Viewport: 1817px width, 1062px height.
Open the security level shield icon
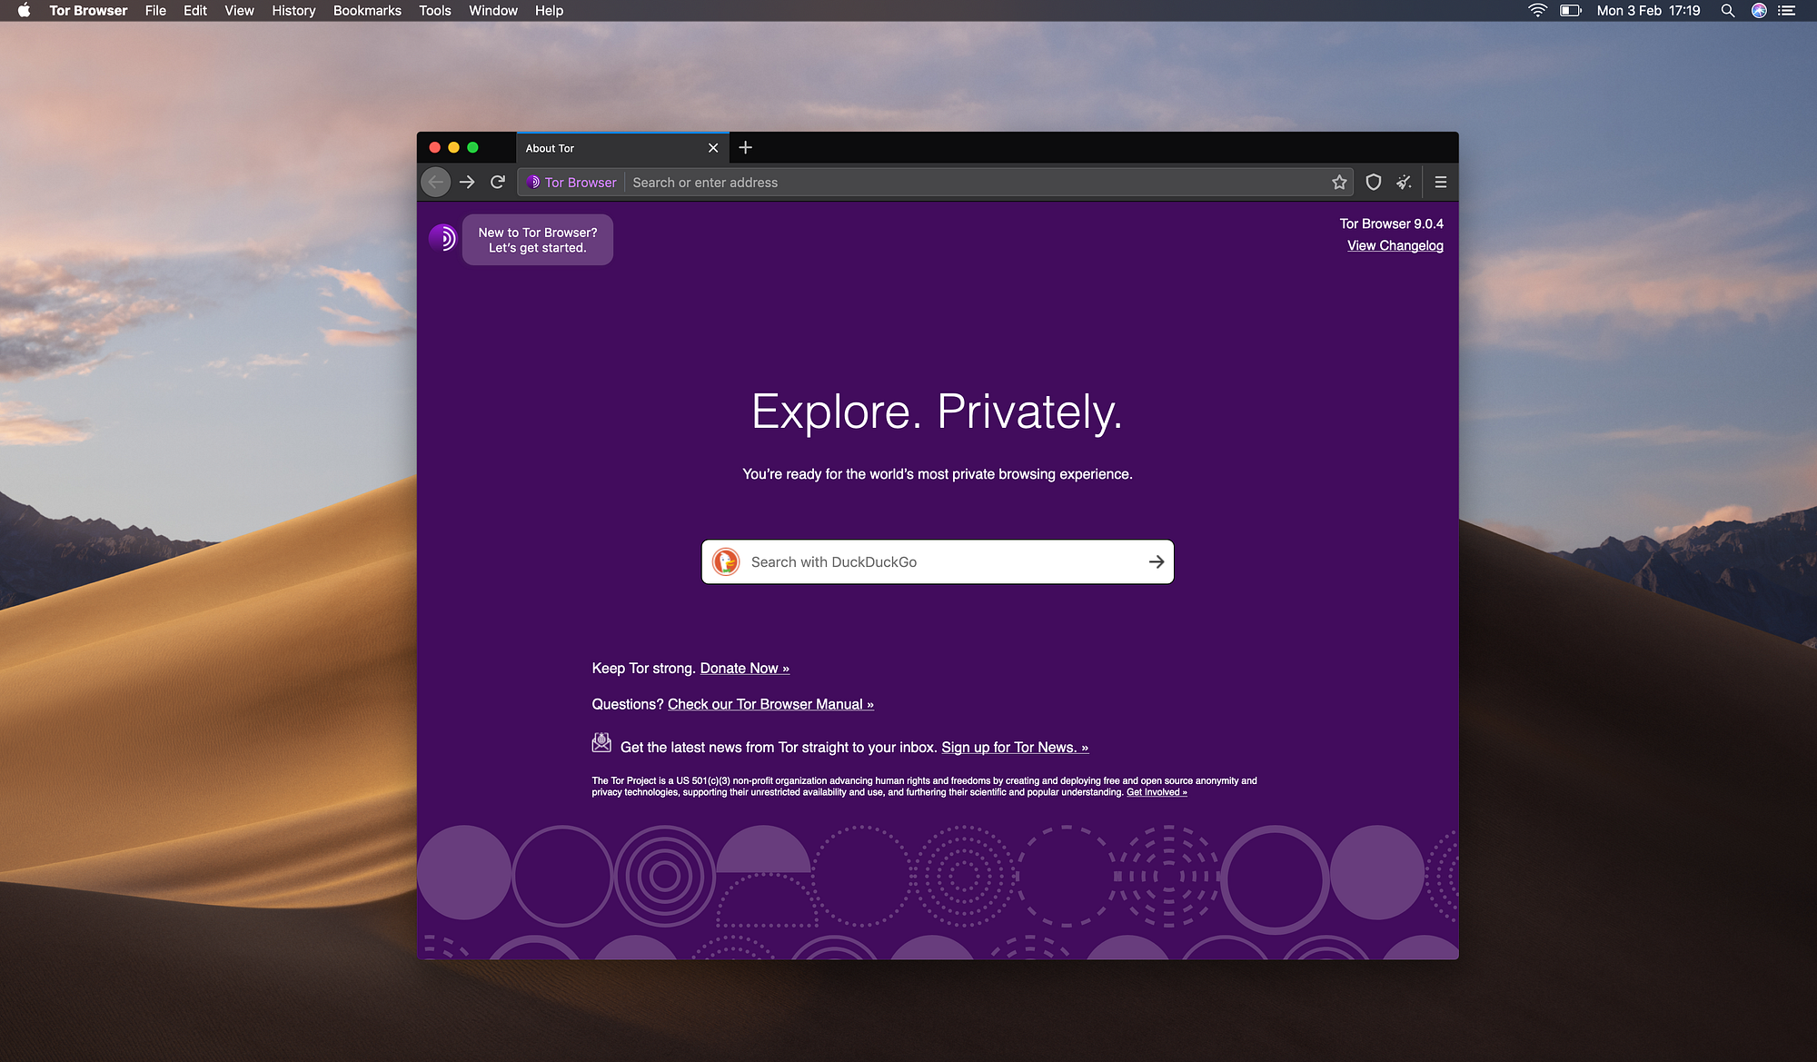click(1374, 183)
